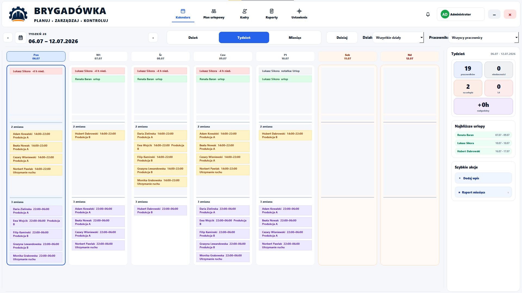This screenshot has width=522, height=293.
Task: Click Dodaj wpis quick action
Action: (x=483, y=178)
